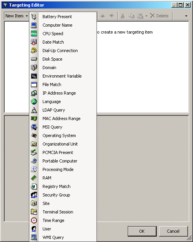Click the Processing Mode scroll icon
The image size is (193, 242).
pos(34,169)
